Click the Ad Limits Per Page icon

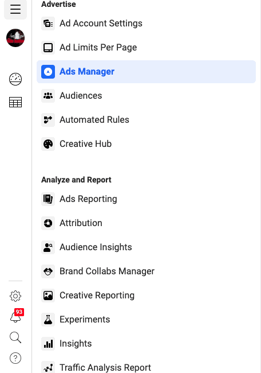pos(48,48)
